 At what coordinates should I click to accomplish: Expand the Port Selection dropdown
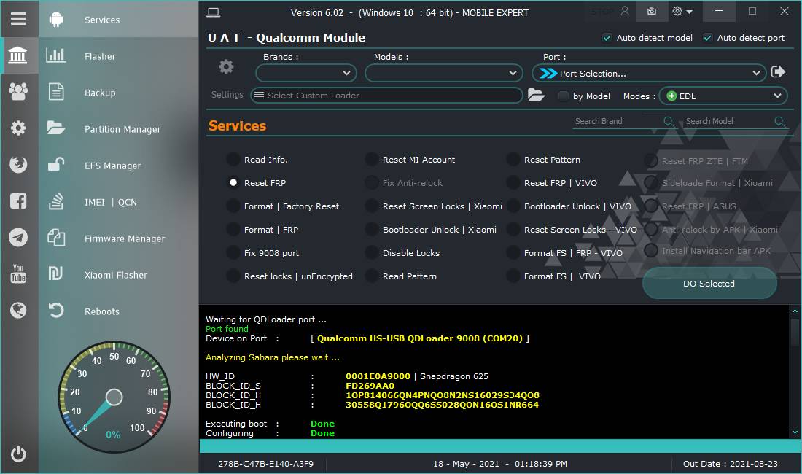coord(649,73)
